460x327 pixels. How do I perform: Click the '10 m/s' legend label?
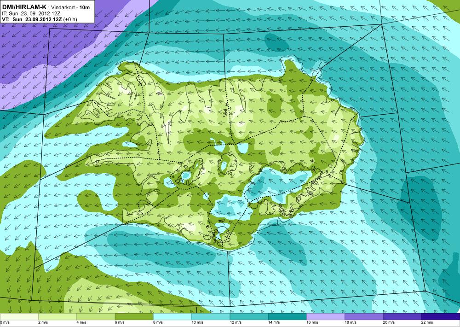point(197,322)
